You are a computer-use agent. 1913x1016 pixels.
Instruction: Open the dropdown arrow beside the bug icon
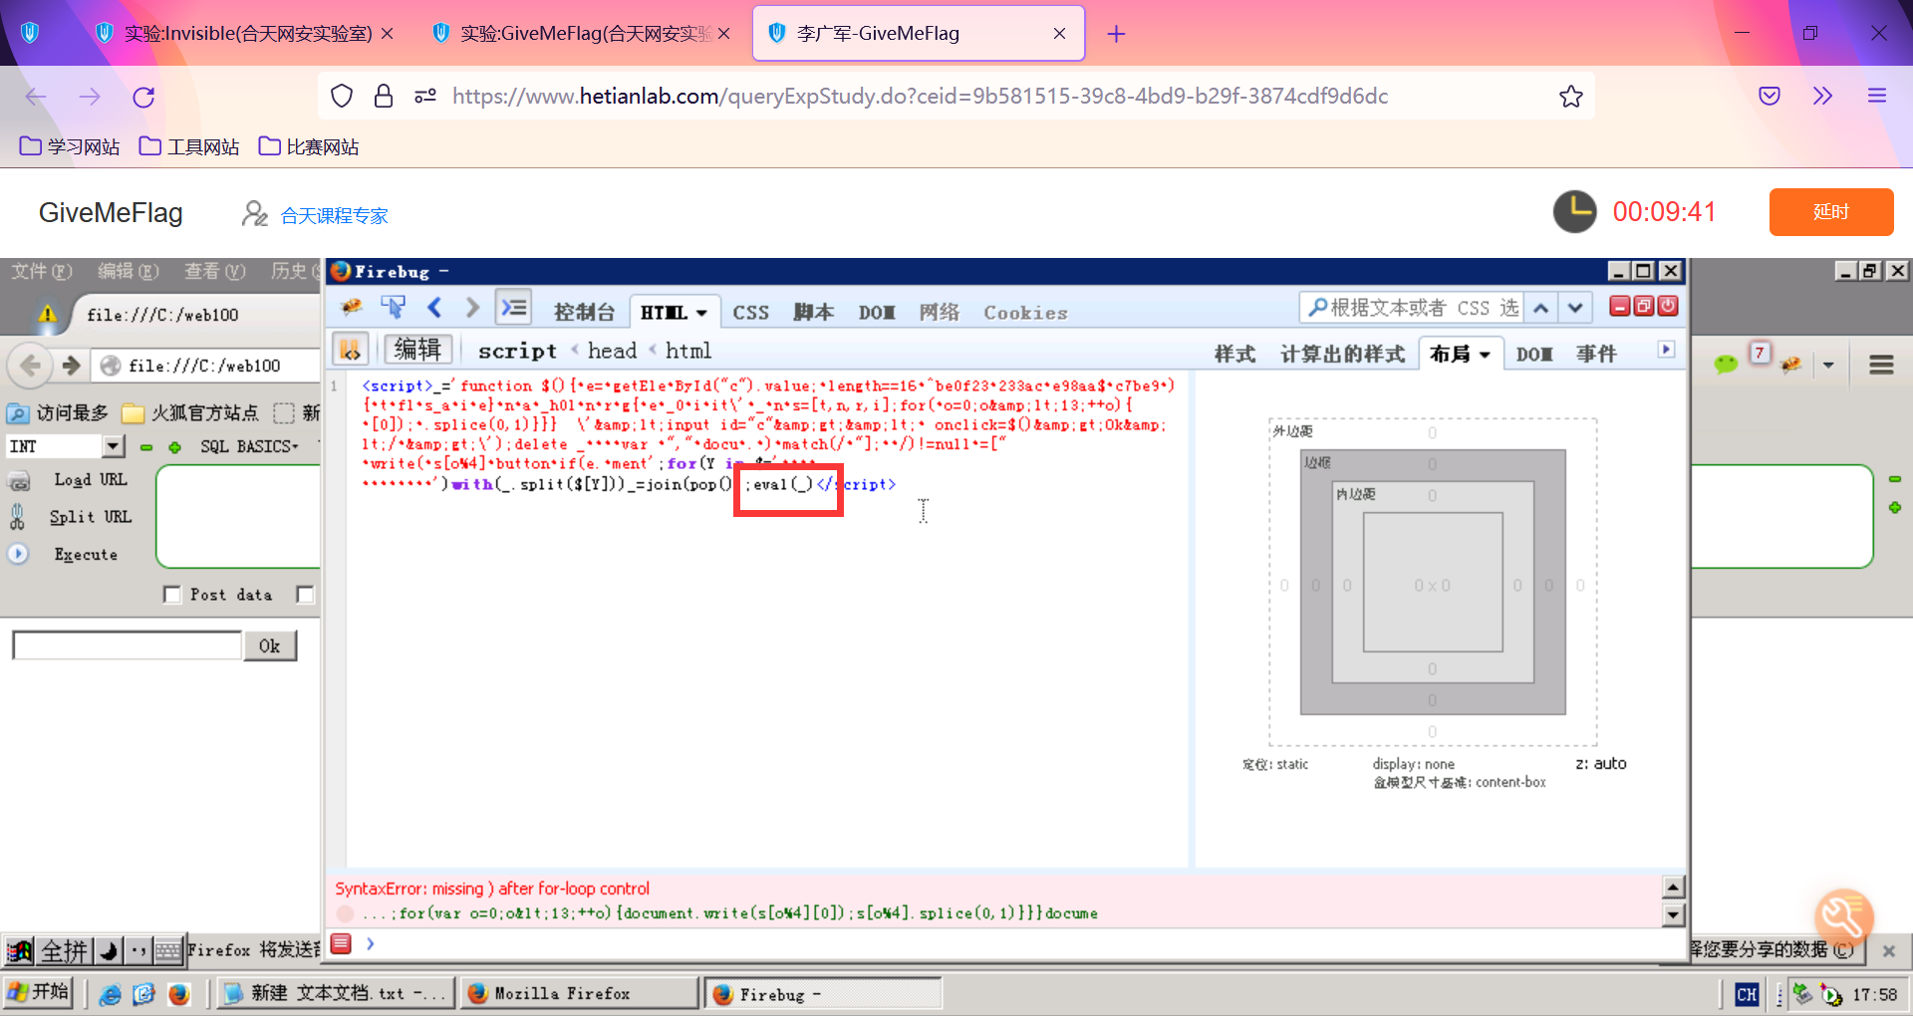1828,366
